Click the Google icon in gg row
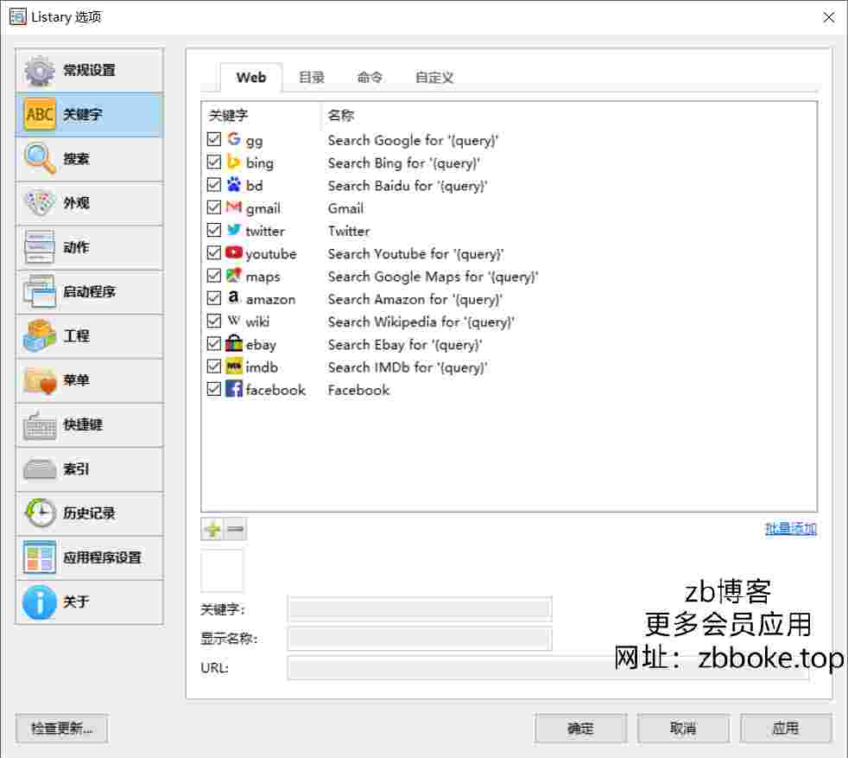The image size is (848, 758). pyautogui.click(x=234, y=139)
